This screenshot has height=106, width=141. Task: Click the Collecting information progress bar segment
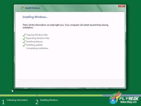point(18,95)
